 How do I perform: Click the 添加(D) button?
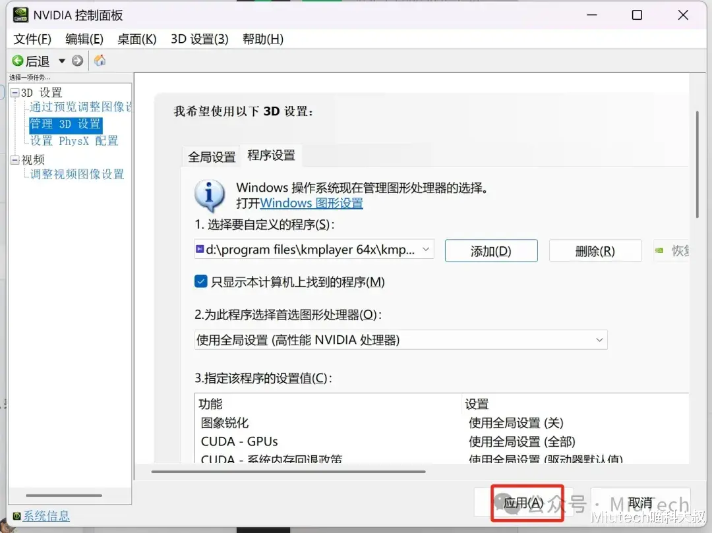point(491,251)
